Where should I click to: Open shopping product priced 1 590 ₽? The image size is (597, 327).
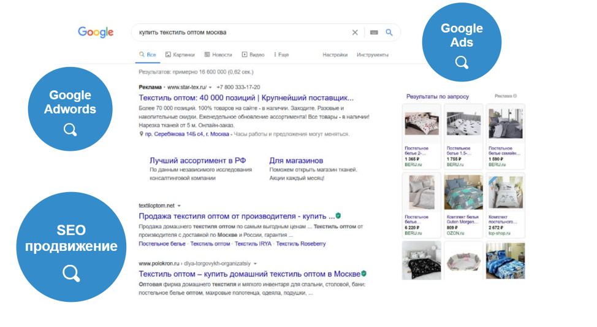click(505, 136)
